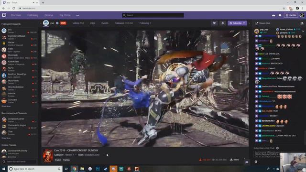Click the Windows taskbar search box
Viewport: 306px width, 172px height.
[x=35, y=169]
